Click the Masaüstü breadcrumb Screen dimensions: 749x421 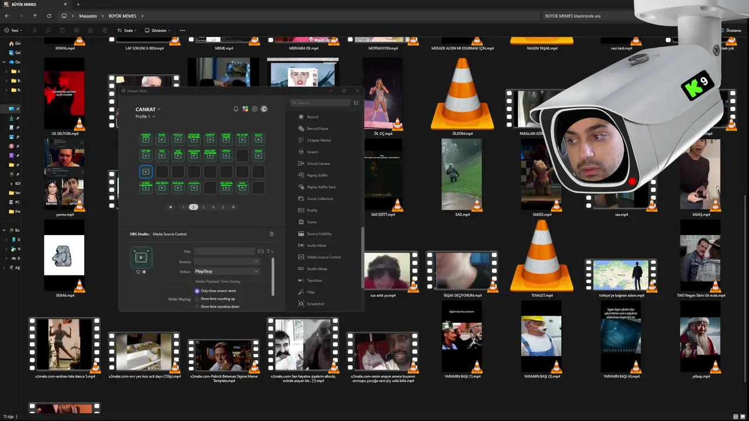(x=87, y=16)
